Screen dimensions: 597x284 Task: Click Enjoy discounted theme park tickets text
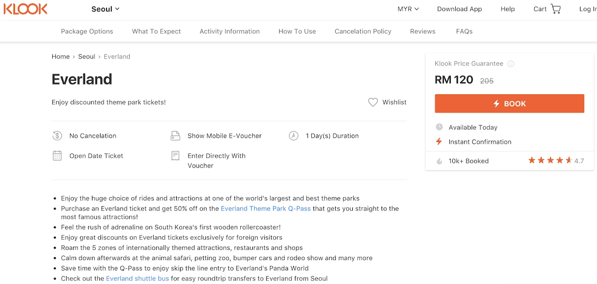pos(108,102)
